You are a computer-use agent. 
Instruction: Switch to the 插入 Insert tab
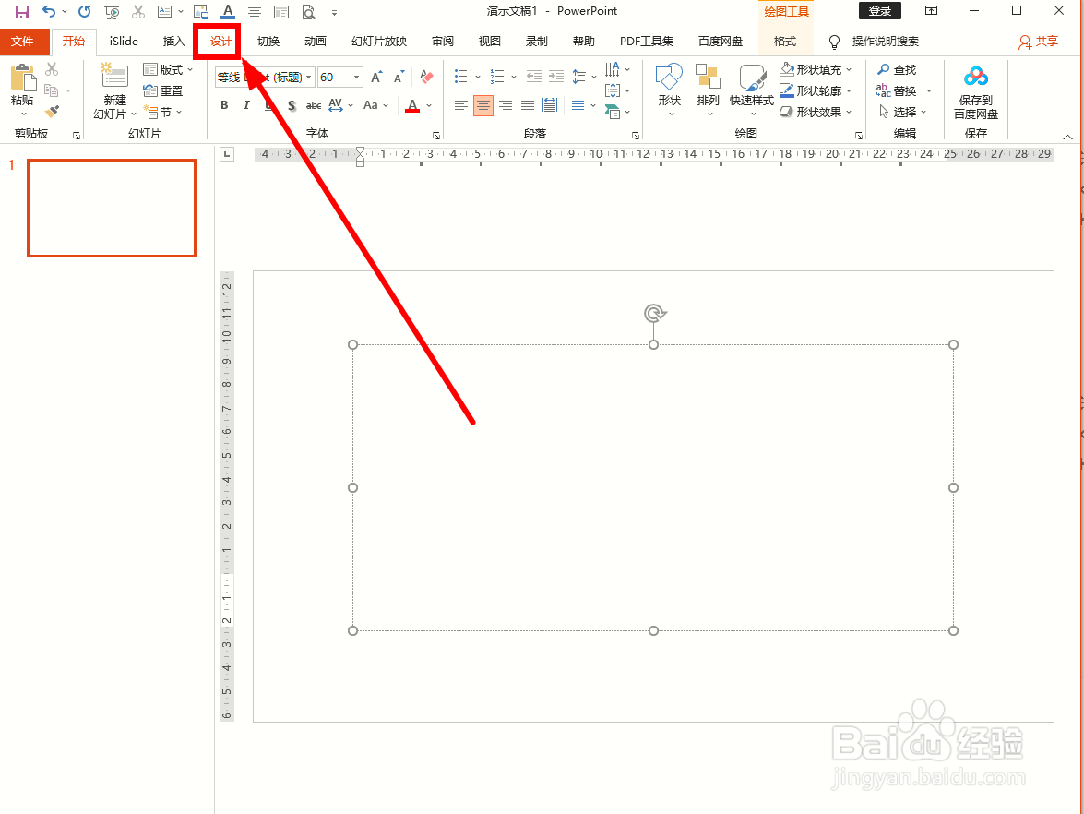coord(173,42)
